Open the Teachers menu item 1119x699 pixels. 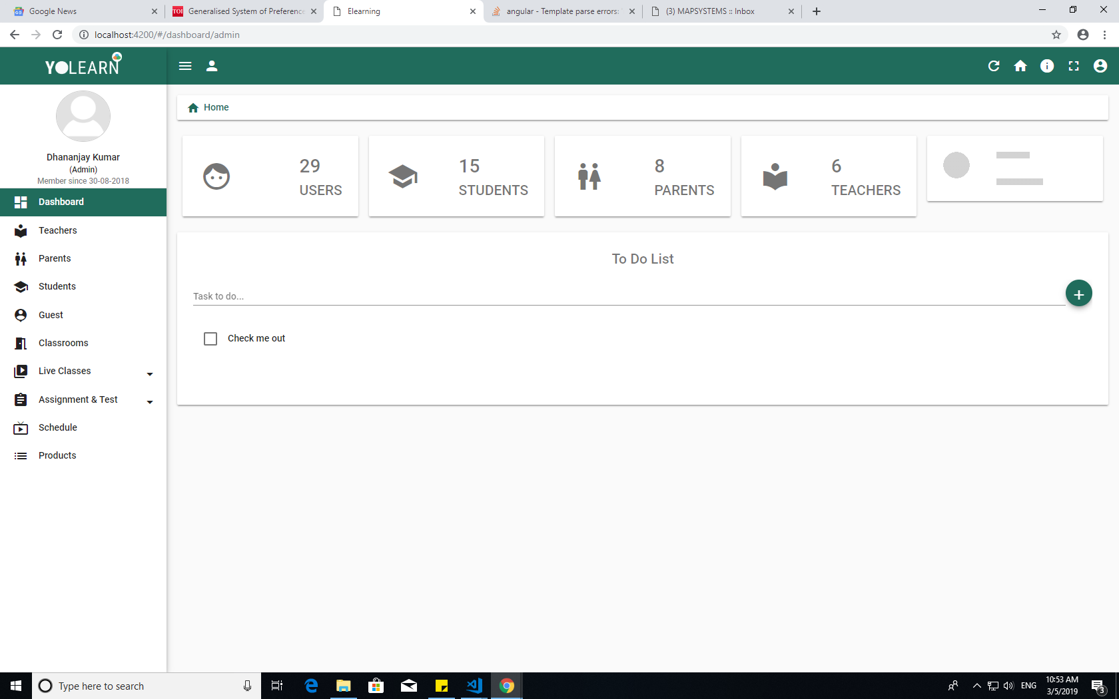[x=83, y=230]
